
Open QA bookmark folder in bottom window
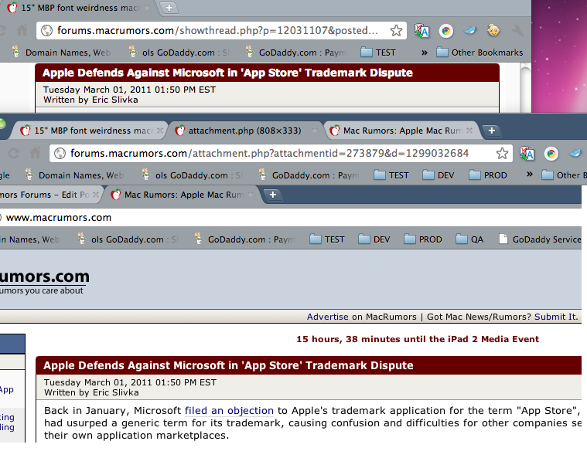[469, 239]
